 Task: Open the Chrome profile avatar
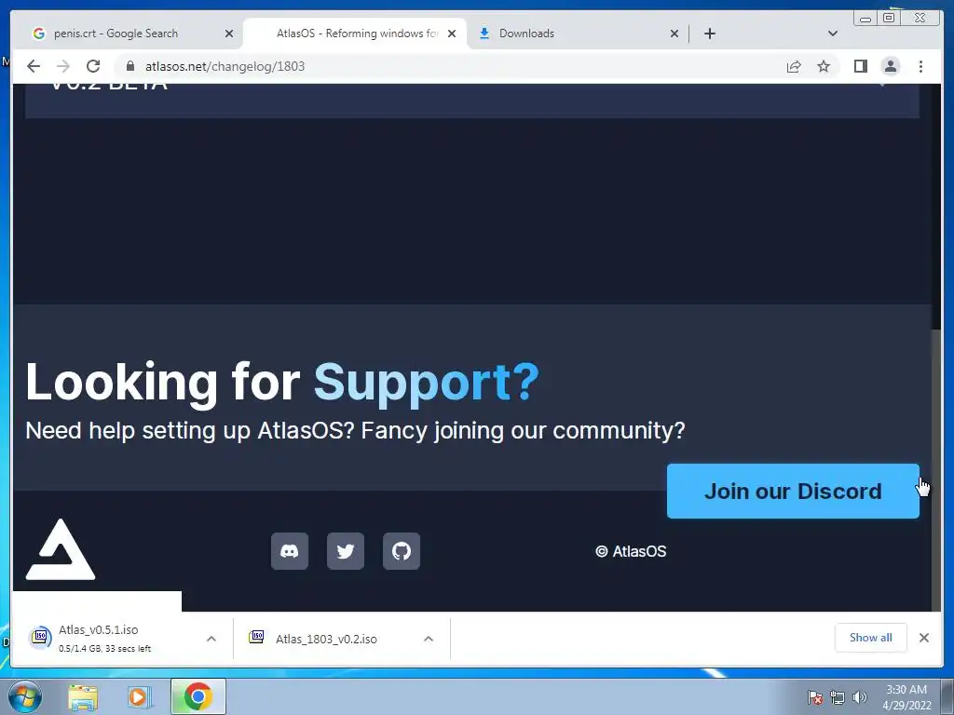click(x=890, y=66)
